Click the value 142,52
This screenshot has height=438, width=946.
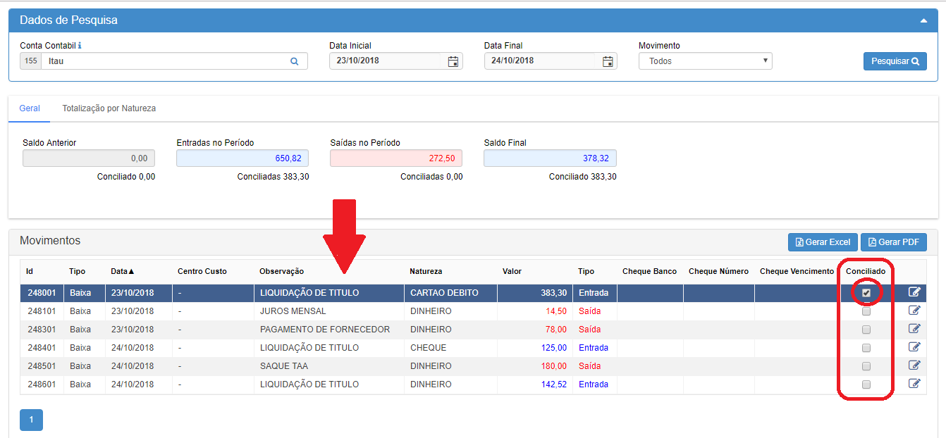pos(553,384)
